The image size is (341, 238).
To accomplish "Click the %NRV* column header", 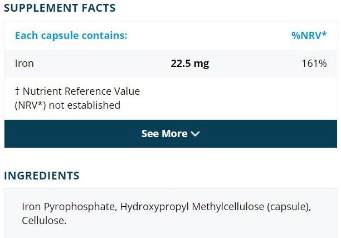I will pyautogui.click(x=309, y=36).
